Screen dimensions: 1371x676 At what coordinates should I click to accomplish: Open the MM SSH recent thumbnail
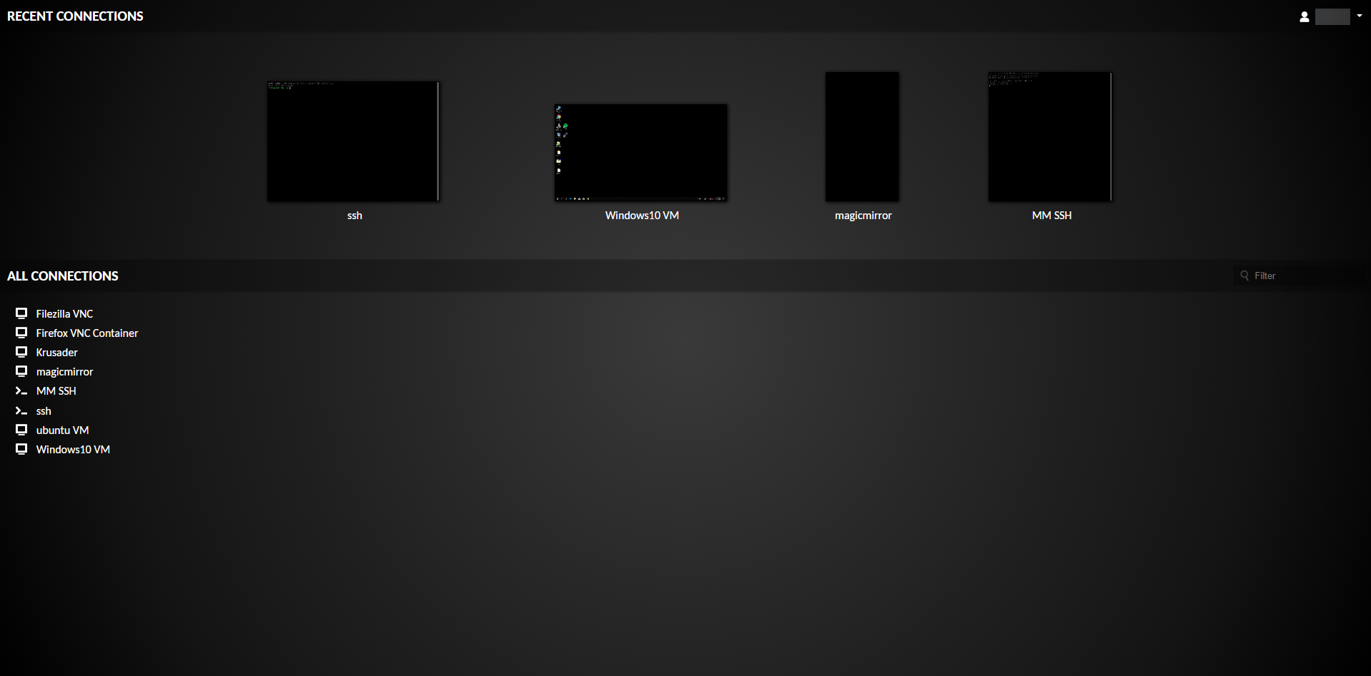click(1050, 136)
